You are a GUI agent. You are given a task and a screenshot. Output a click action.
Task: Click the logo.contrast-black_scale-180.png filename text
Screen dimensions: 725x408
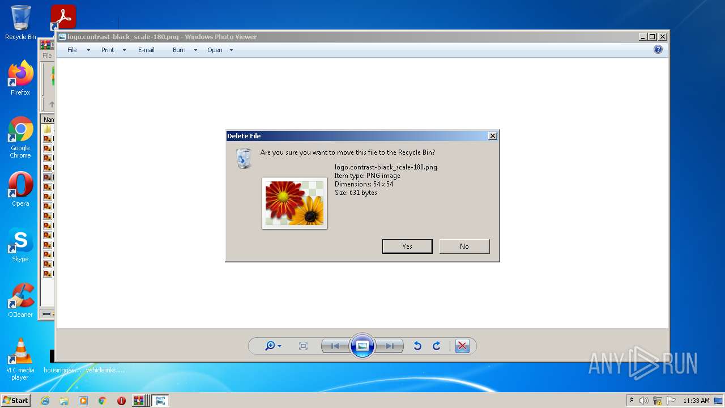coord(386,167)
